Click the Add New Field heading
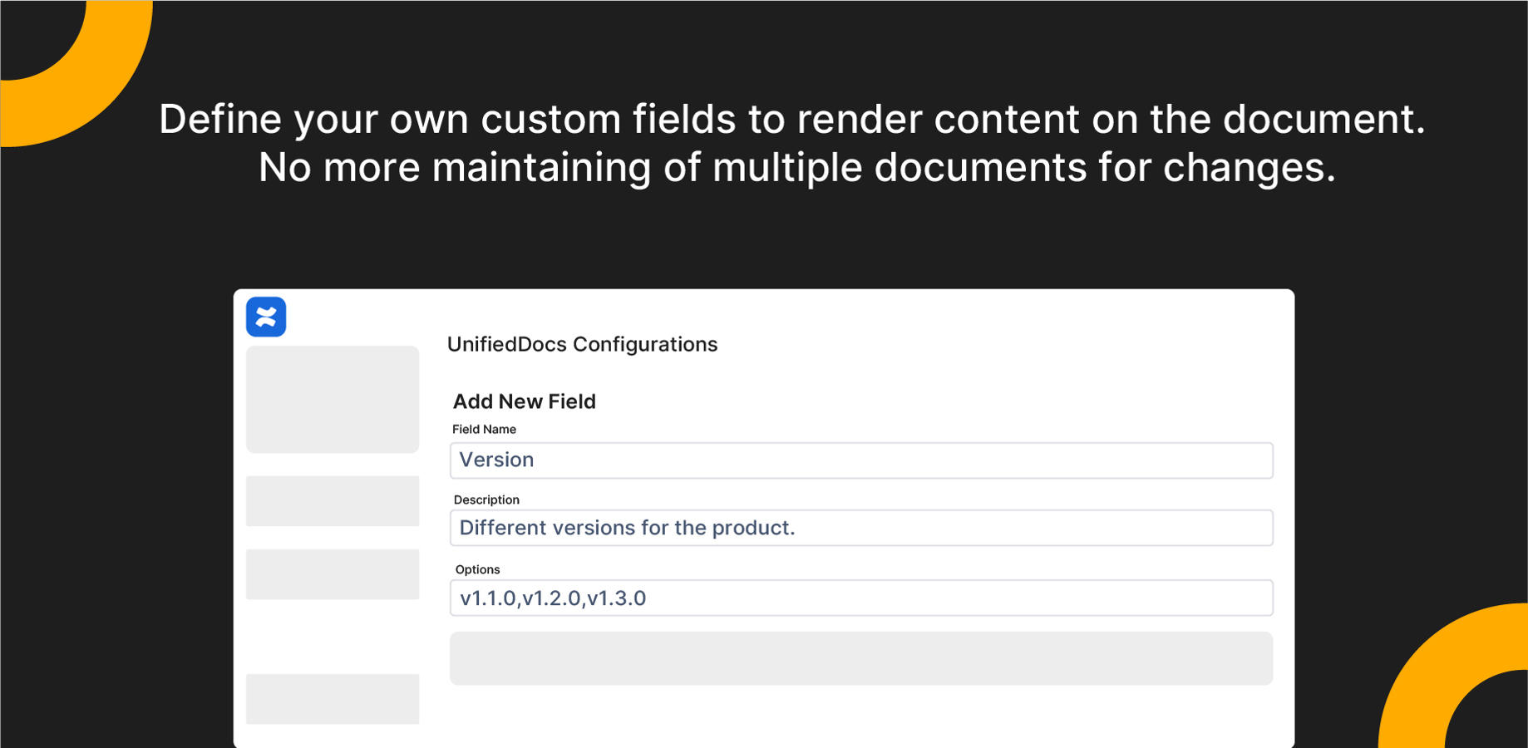 point(524,401)
